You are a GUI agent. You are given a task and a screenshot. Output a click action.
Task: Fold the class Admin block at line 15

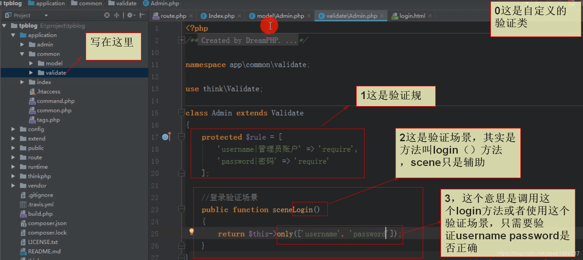point(181,113)
